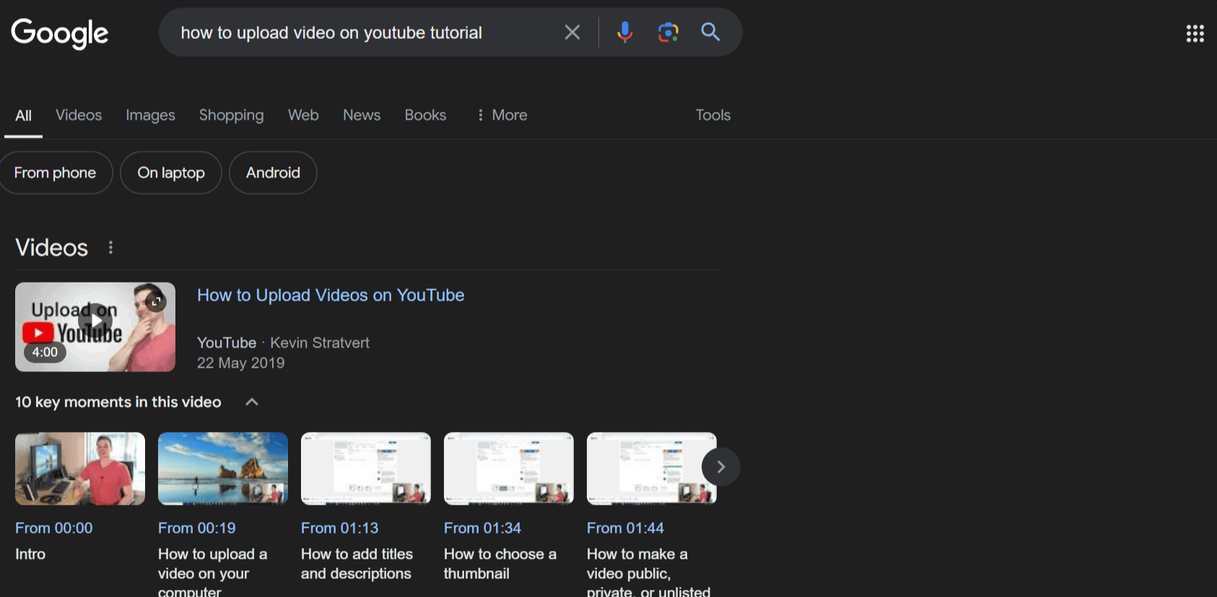Click the magnifying glass search button
1217x597 pixels.
click(711, 32)
